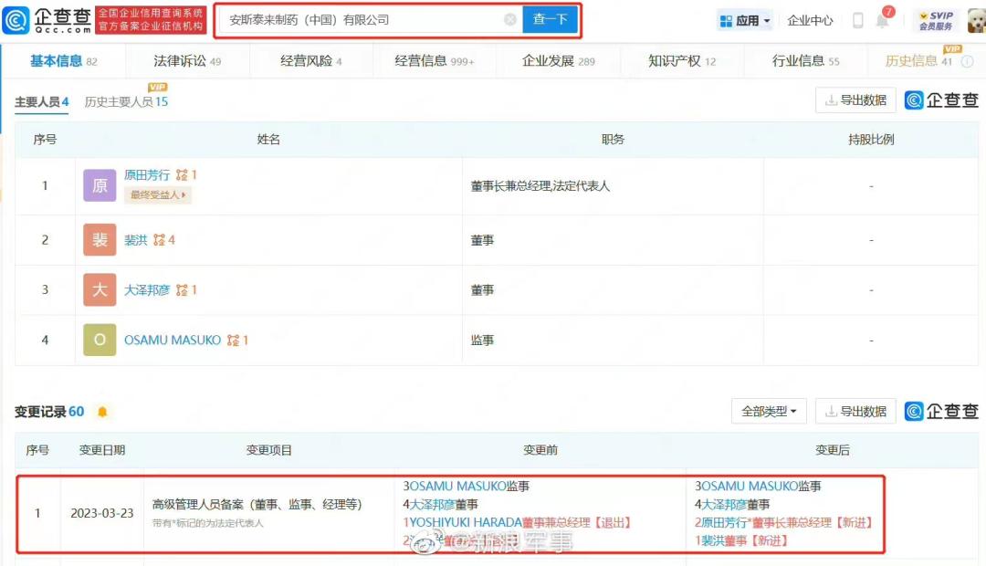986x566 pixels.
Task: Open the user avatar profile
Action: click(975, 20)
